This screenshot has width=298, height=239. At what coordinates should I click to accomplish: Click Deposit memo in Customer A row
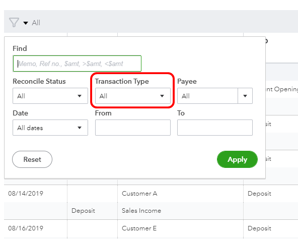click(x=259, y=194)
